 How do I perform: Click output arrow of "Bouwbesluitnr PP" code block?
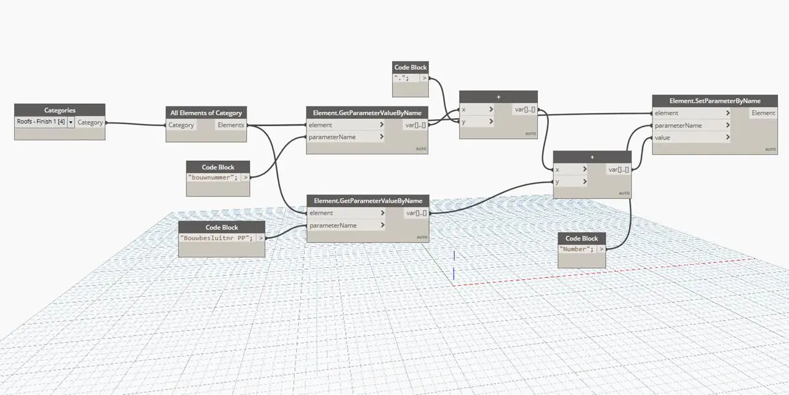pos(261,238)
